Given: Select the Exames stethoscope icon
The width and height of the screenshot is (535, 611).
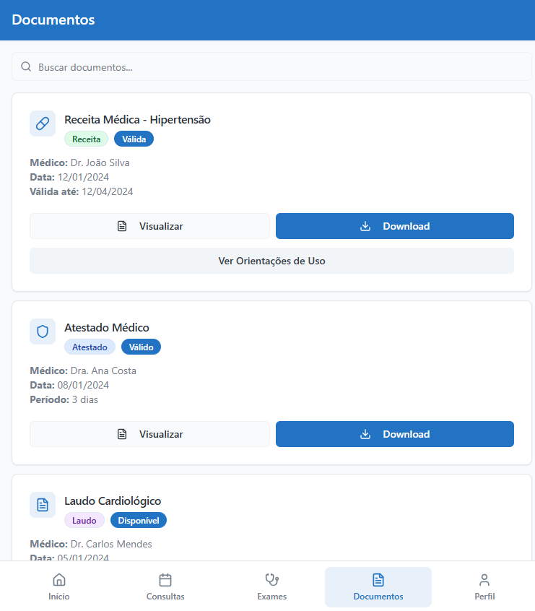Looking at the screenshot, I should (271, 579).
